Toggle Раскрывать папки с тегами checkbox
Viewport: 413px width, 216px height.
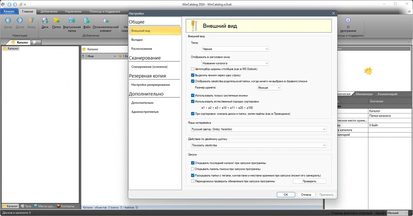(193, 175)
